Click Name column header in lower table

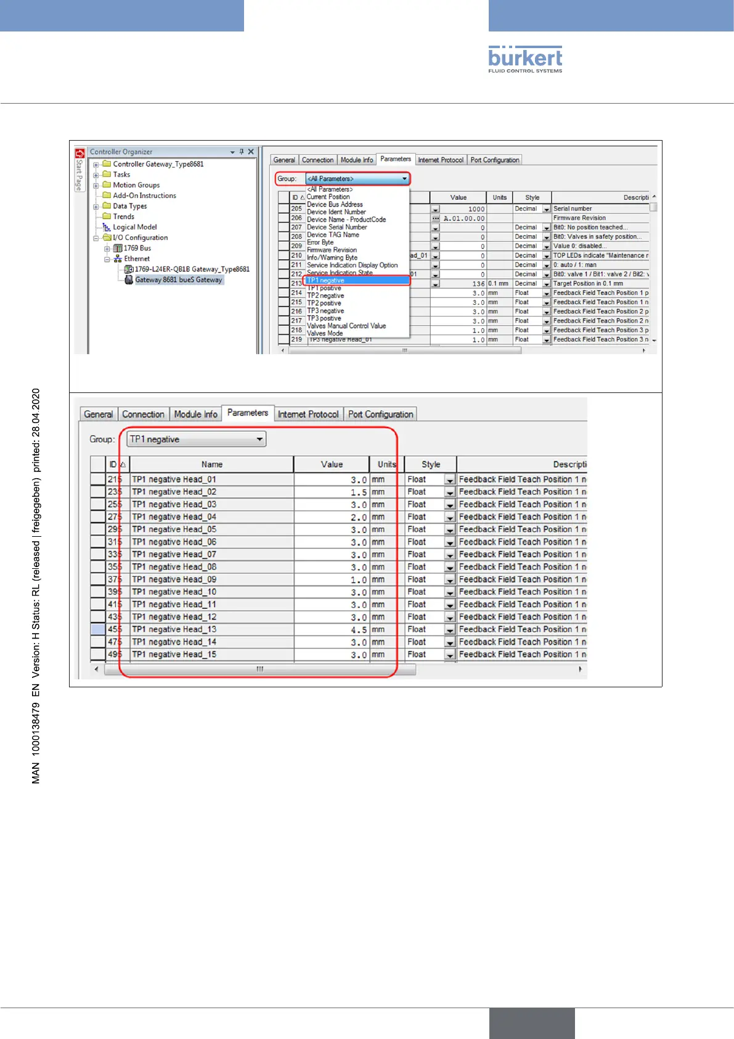tap(211, 464)
